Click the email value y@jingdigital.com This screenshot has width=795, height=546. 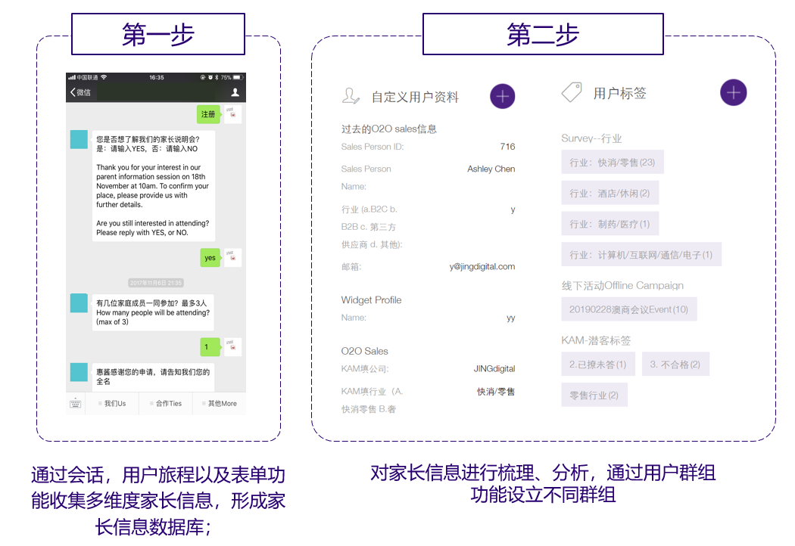click(482, 266)
